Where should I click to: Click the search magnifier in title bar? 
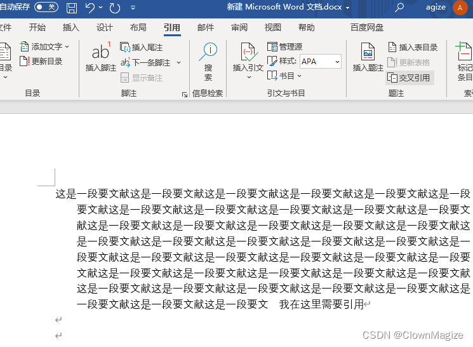399,7
